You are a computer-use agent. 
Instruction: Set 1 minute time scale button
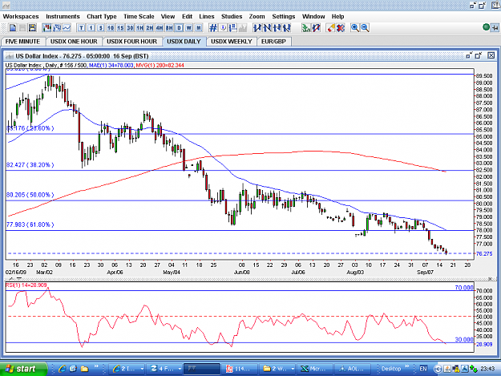91,28
